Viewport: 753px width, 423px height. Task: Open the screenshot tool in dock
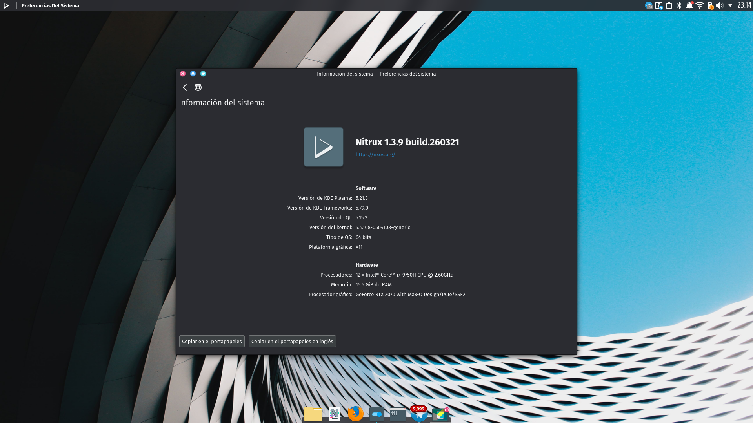click(440, 414)
